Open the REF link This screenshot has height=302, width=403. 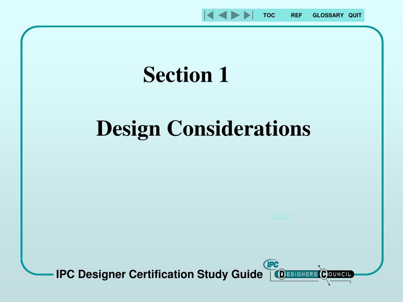(296, 15)
